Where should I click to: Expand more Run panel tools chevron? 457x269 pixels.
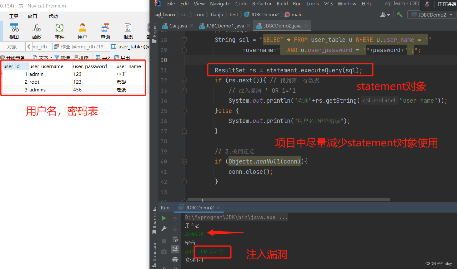(x=164, y=267)
